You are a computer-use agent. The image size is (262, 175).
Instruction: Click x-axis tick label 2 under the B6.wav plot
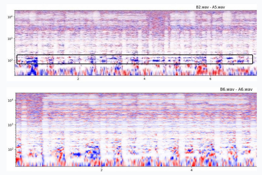101,170
